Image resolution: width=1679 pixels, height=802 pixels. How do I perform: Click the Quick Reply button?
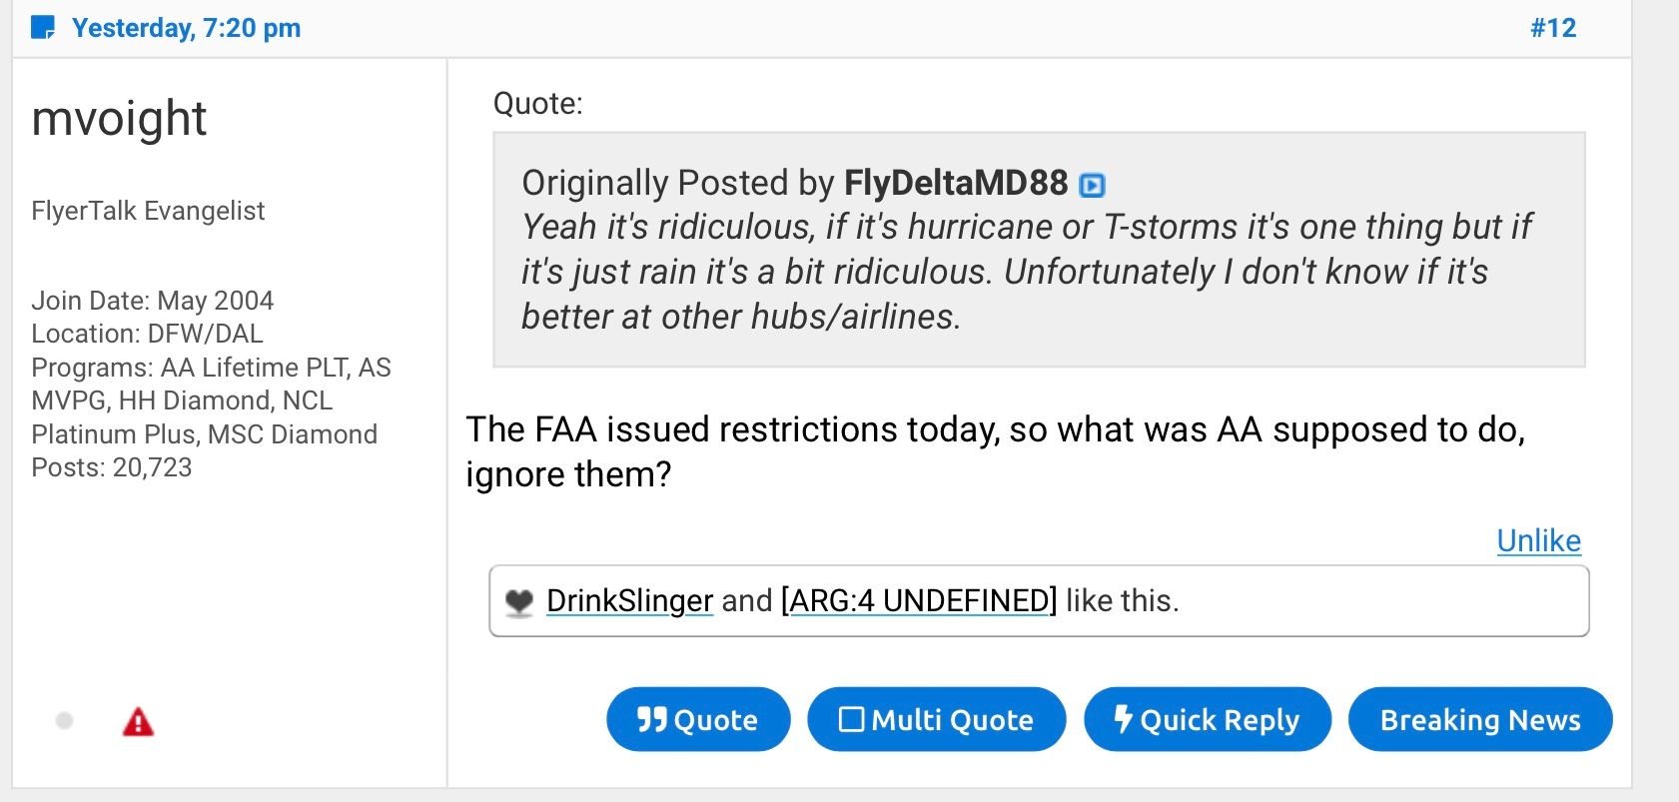[1208, 719]
